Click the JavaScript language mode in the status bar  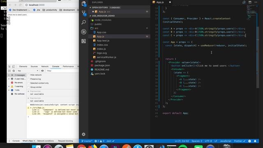coord(226,141)
